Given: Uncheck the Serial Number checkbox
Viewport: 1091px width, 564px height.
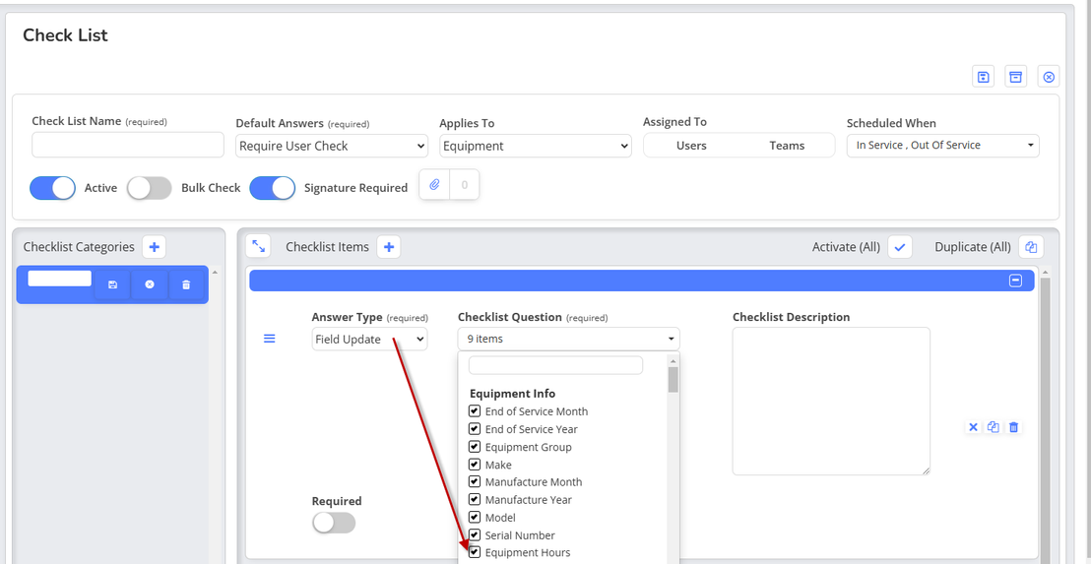Looking at the screenshot, I should [475, 534].
